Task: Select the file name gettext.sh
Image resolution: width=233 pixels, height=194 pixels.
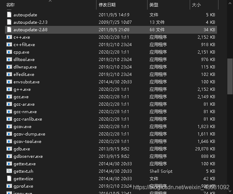Action: pos(23,171)
